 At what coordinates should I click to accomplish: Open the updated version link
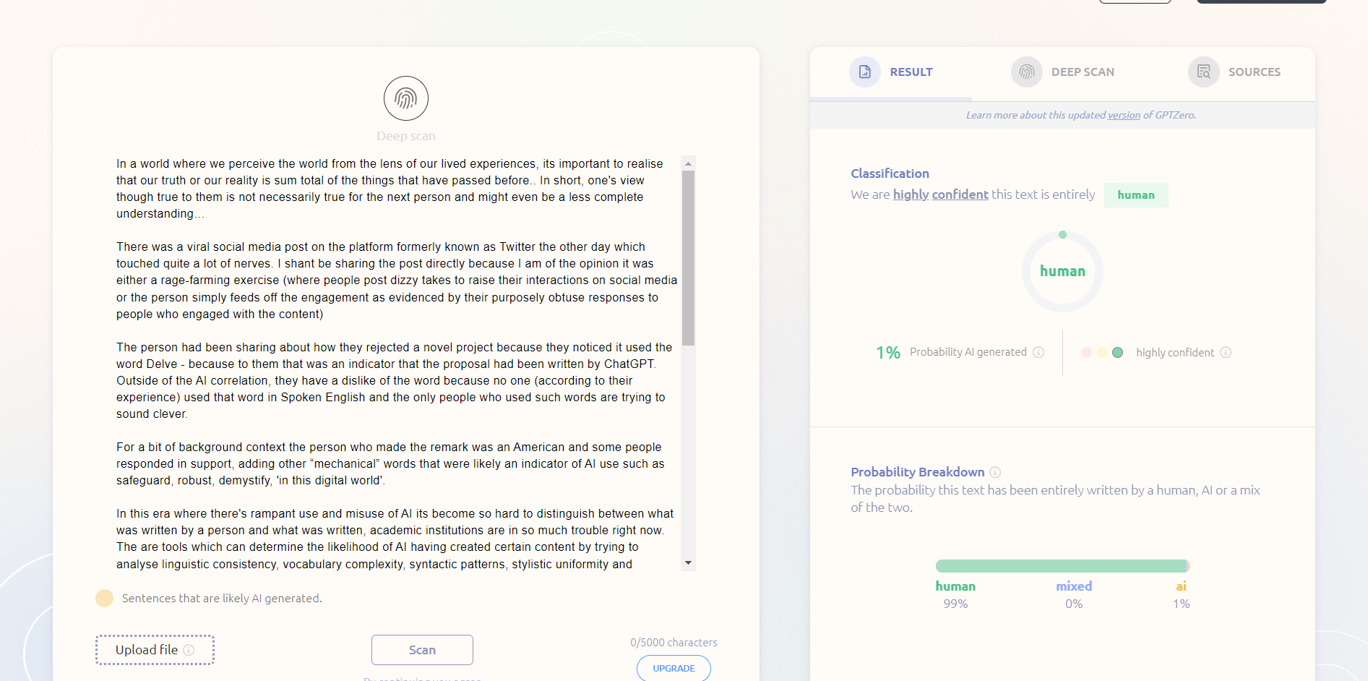(x=1124, y=115)
